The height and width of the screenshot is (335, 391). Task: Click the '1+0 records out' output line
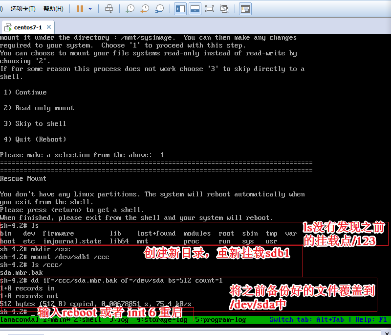[29, 296]
